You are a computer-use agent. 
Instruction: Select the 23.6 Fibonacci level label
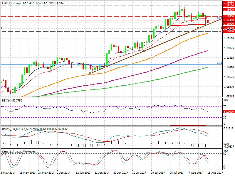point(219,62)
